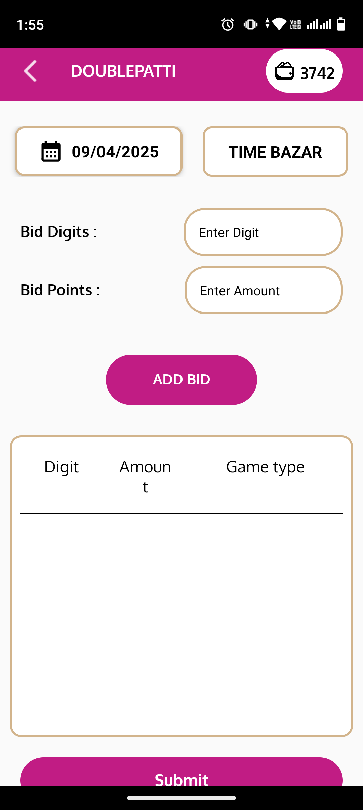The height and width of the screenshot is (810, 363).
Task: Tap the mobile signal bars icon
Action: click(319, 25)
